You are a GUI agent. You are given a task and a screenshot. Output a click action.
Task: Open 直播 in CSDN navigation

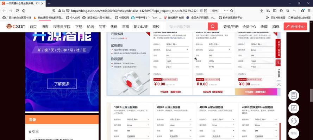(126, 27)
